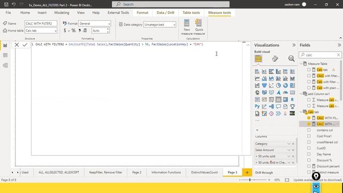Screen dimensions: 343x193
Task: Collapse the add Column ex1 group
Action: (301, 94)
